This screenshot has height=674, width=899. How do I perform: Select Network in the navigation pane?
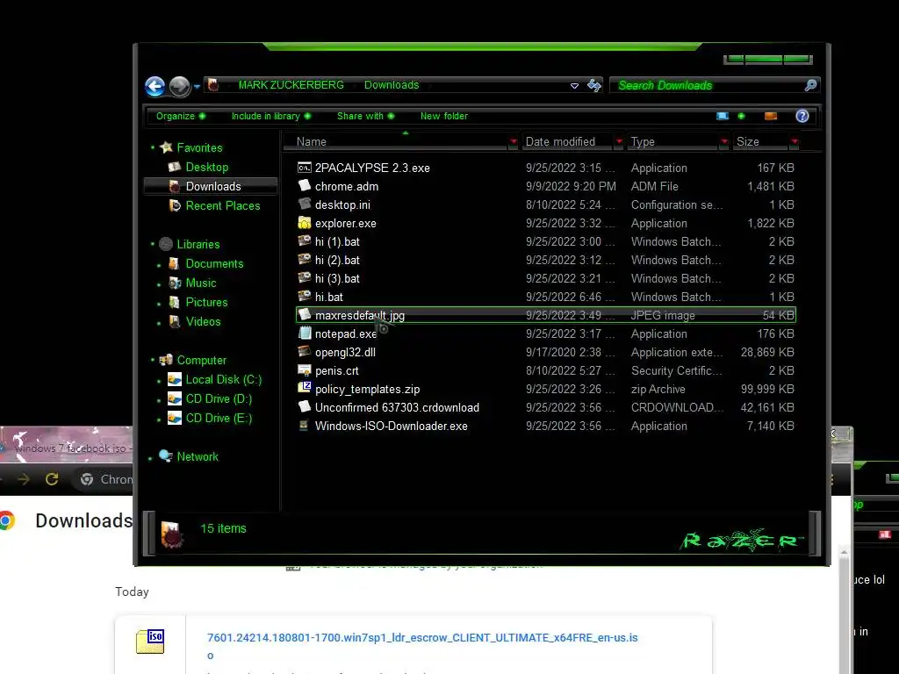coord(198,456)
